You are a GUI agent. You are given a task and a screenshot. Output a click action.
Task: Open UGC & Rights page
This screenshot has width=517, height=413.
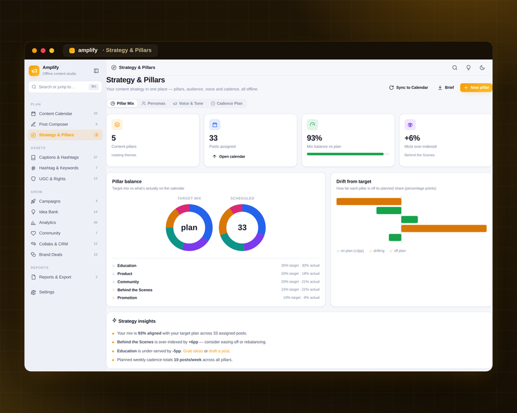pyautogui.click(x=65, y=179)
